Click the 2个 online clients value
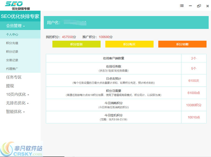Screen dimensions: 211x157 [194, 58]
